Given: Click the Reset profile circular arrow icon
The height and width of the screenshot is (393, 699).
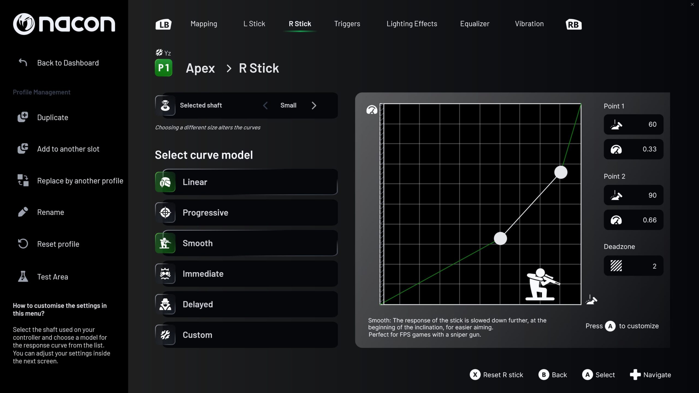Looking at the screenshot, I should tap(23, 244).
